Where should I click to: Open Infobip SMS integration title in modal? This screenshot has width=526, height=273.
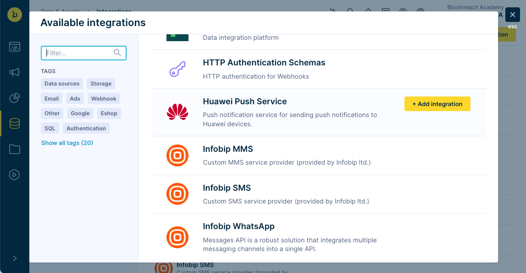pyautogui.click(x=227, y=187)
